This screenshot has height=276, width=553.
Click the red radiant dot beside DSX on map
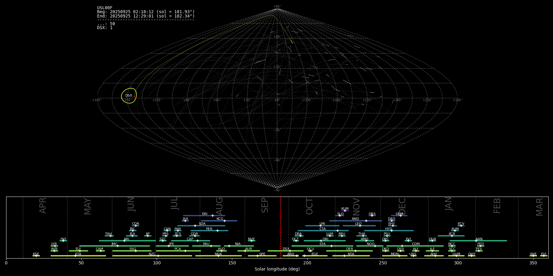(x=134, y=97)
